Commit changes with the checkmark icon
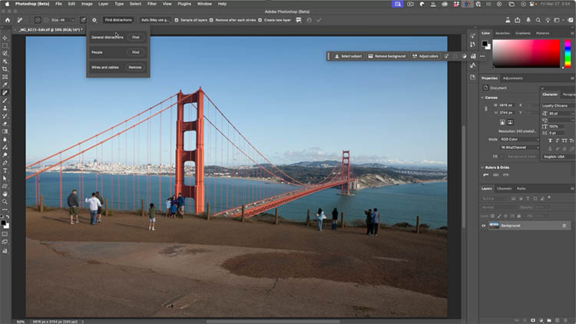 click(319, 20)
